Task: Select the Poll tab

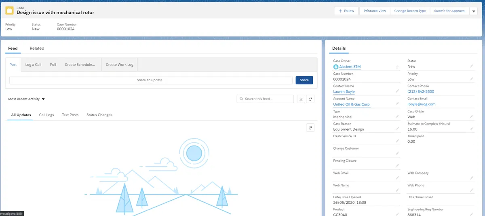Action: pyautogui.click(x=53, y=64)
